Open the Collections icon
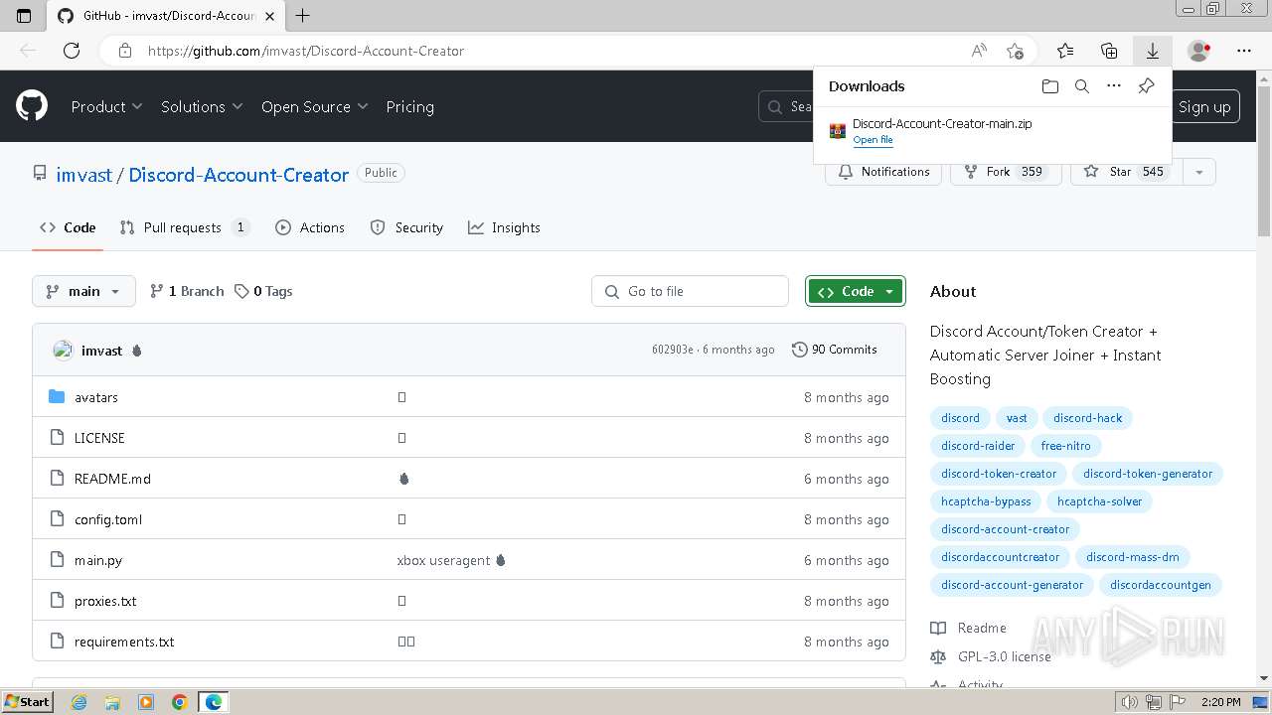This screenshot has height=715, width=1272. 1109,51
